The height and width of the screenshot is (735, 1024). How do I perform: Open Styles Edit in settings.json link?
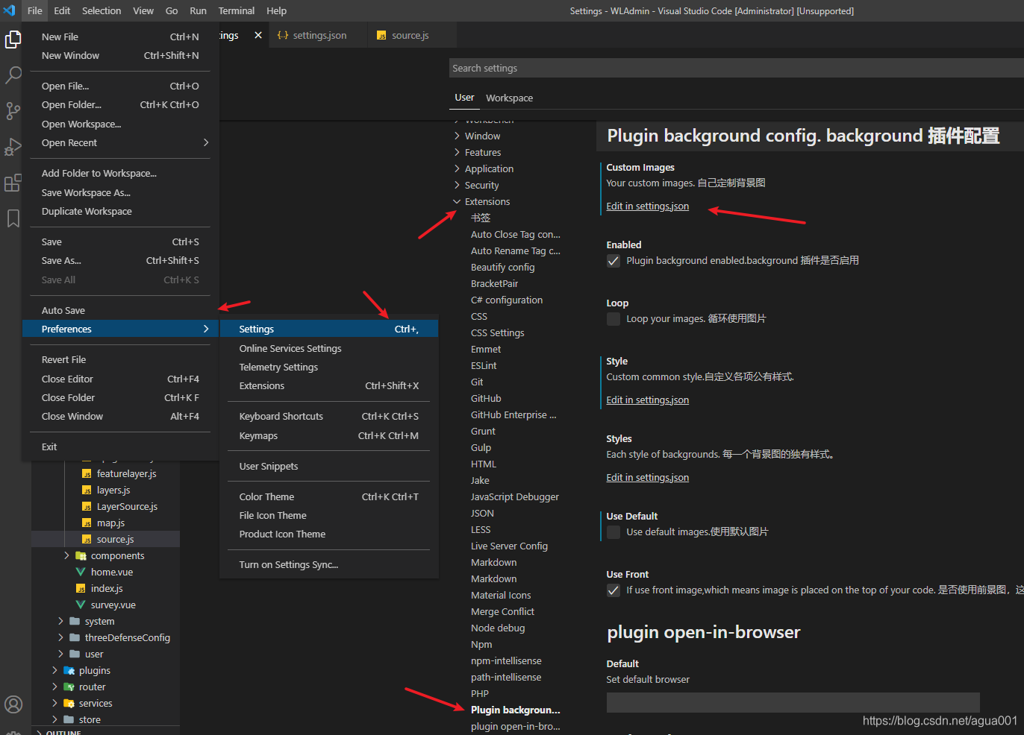point(647,478)
